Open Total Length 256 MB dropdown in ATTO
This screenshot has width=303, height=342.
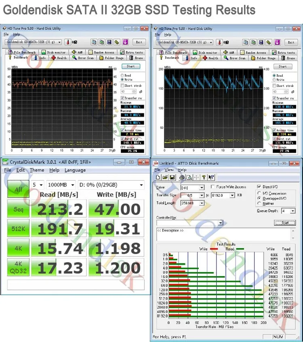coord(202,203)
